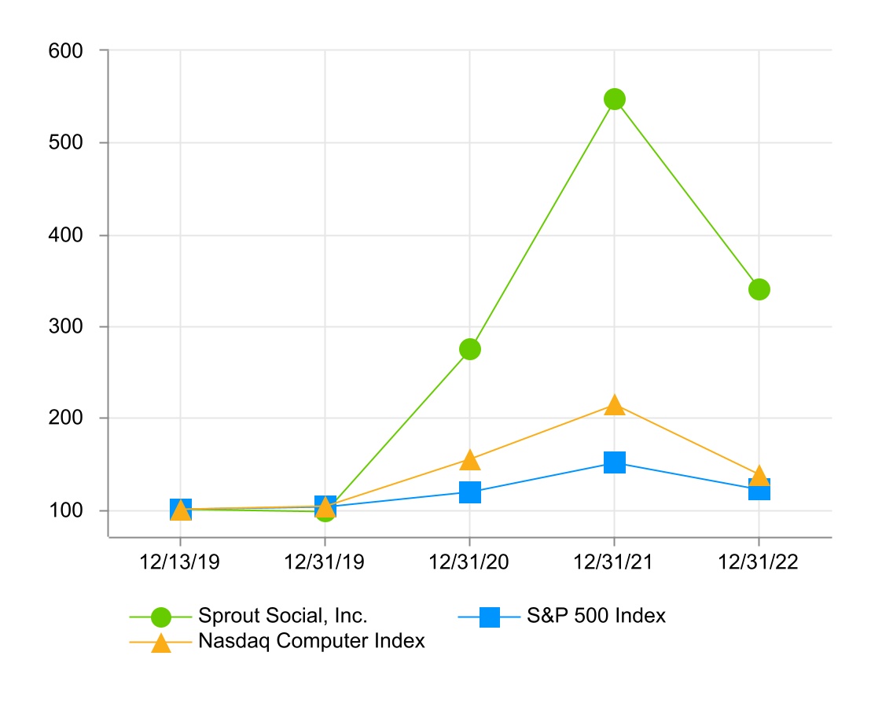Toggle Nasdaq Computer Index legend label
The width and height of the screenshot is (882, 711).
point(311,641)
